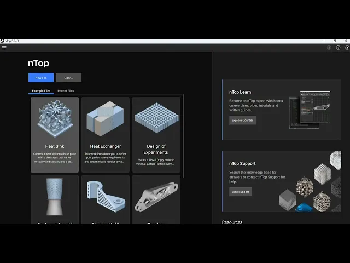350x263 pixels.
Task: Click the Heat Sink description text
Action: [x=55, y=158]
